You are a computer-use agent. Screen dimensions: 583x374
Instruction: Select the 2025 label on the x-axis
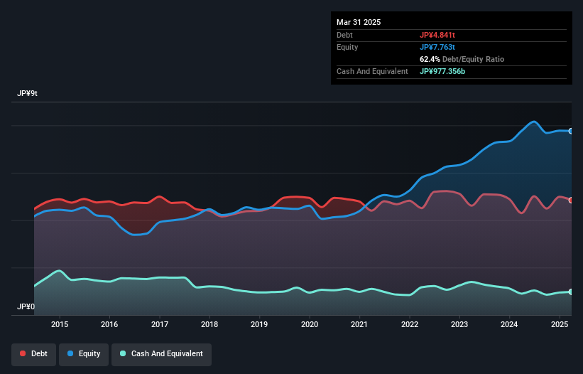560,324
